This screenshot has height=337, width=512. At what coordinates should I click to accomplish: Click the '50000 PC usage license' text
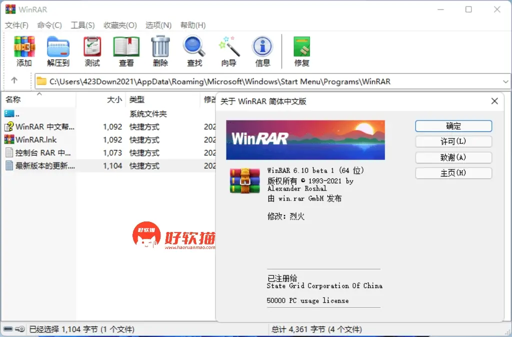coord(307,300)
